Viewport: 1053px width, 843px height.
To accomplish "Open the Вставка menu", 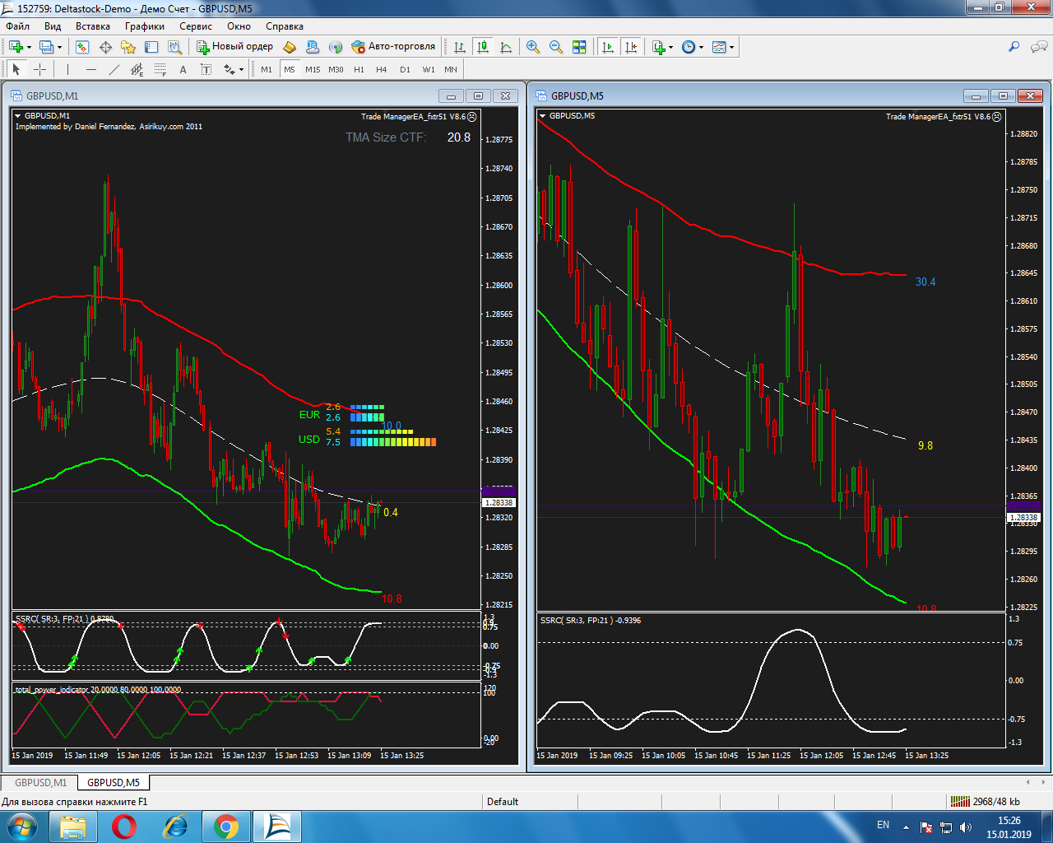I will [92, 26].
